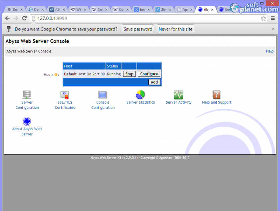Viewport: 280px width, 211px height.
Task: Dismiss the save password bar
Action: tap(273, 29)
